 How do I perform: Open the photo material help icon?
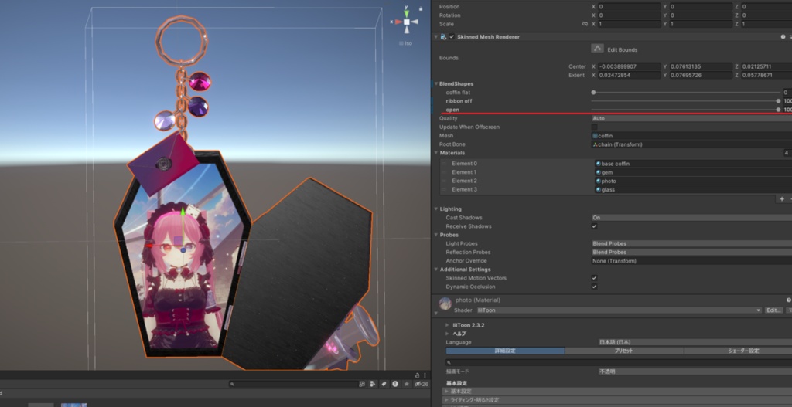click(x=788, y=300)
